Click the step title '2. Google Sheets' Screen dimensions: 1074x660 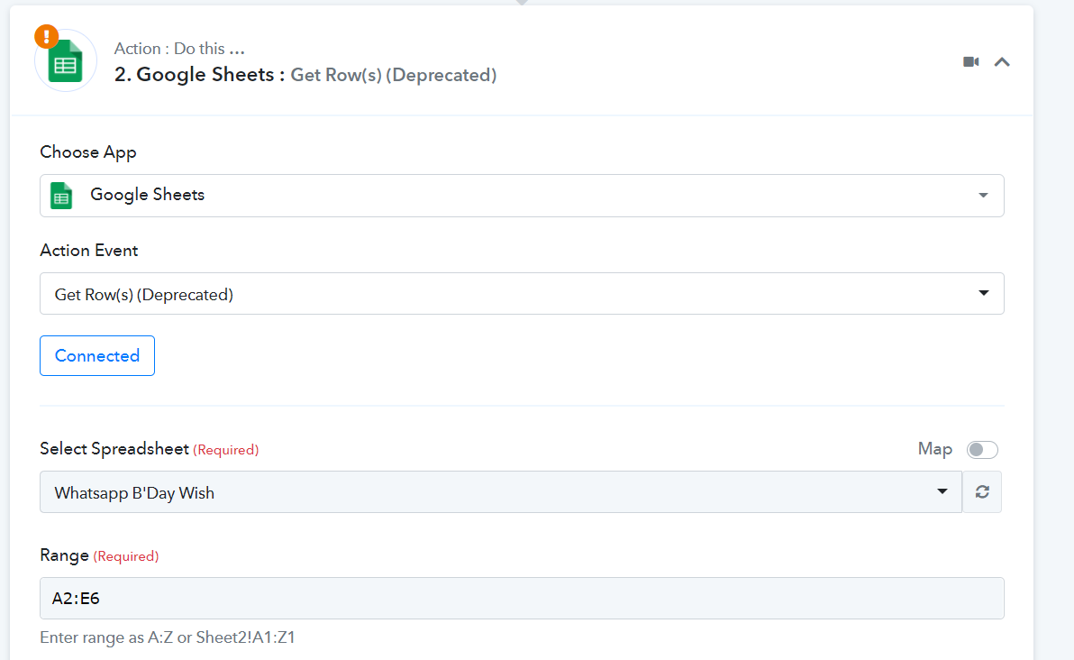click(x=199, y=74)
